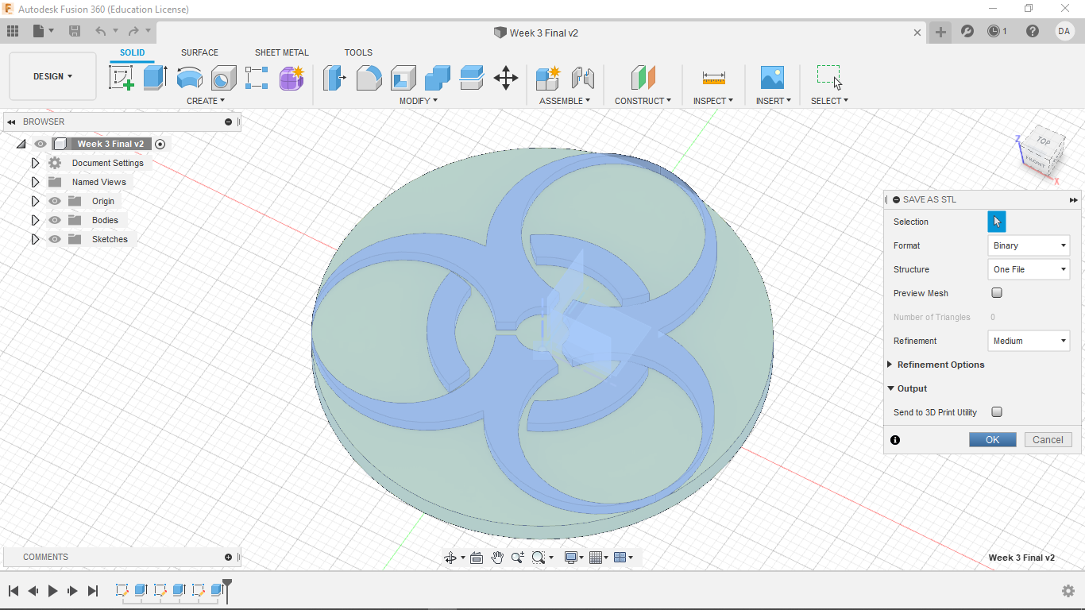Open the DA user account menu
The height and width of the screenshot is (610, 1085).
tap(1064, 32)
